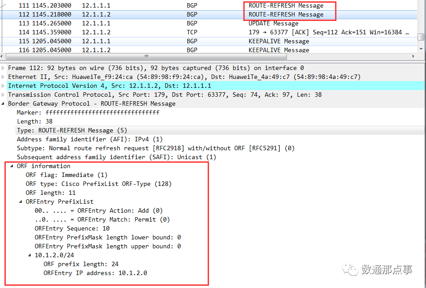Collapse the 10.1.2.0/24 prefix entry
426x288 pixels.
29,255
